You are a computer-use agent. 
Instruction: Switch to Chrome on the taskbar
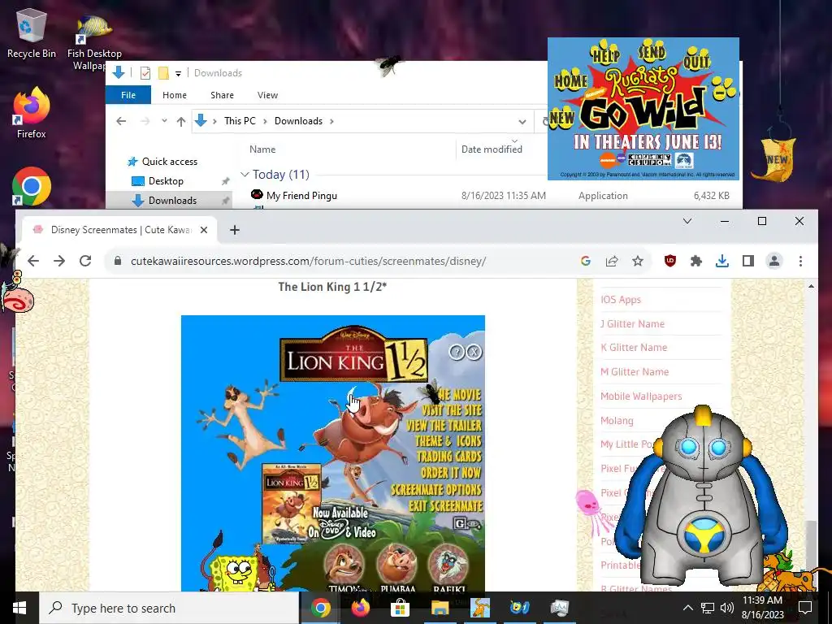pos(320,608)
